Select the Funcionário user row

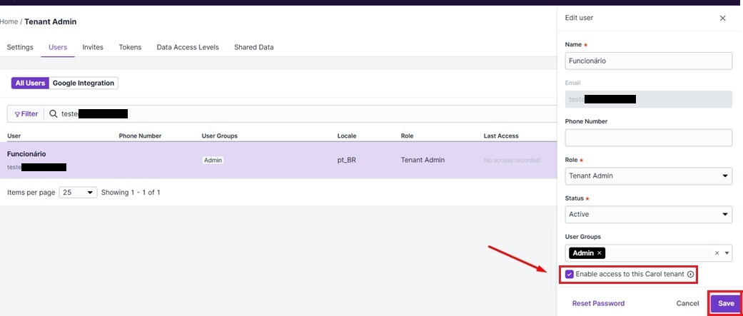click(x=278, y=160)
